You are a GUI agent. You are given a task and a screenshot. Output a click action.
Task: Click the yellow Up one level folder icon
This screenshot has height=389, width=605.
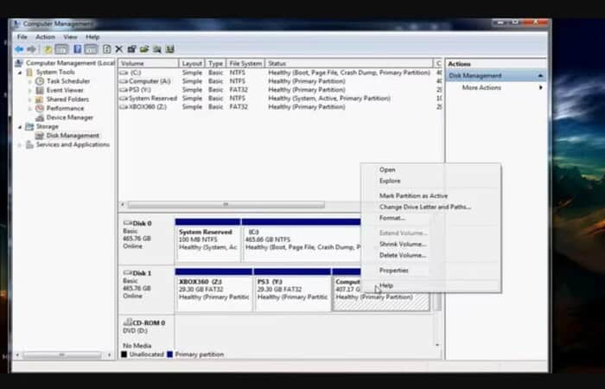click(x=48, y=49)
